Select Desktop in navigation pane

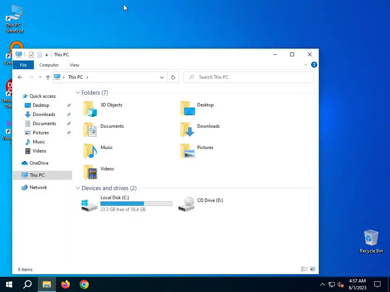(x=41, y=105)
